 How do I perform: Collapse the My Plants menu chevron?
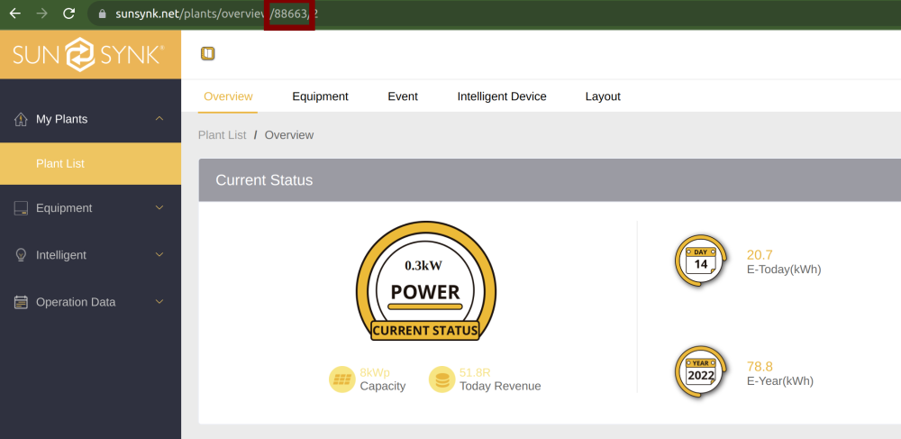pyautogui.click(x=159, y=118)
